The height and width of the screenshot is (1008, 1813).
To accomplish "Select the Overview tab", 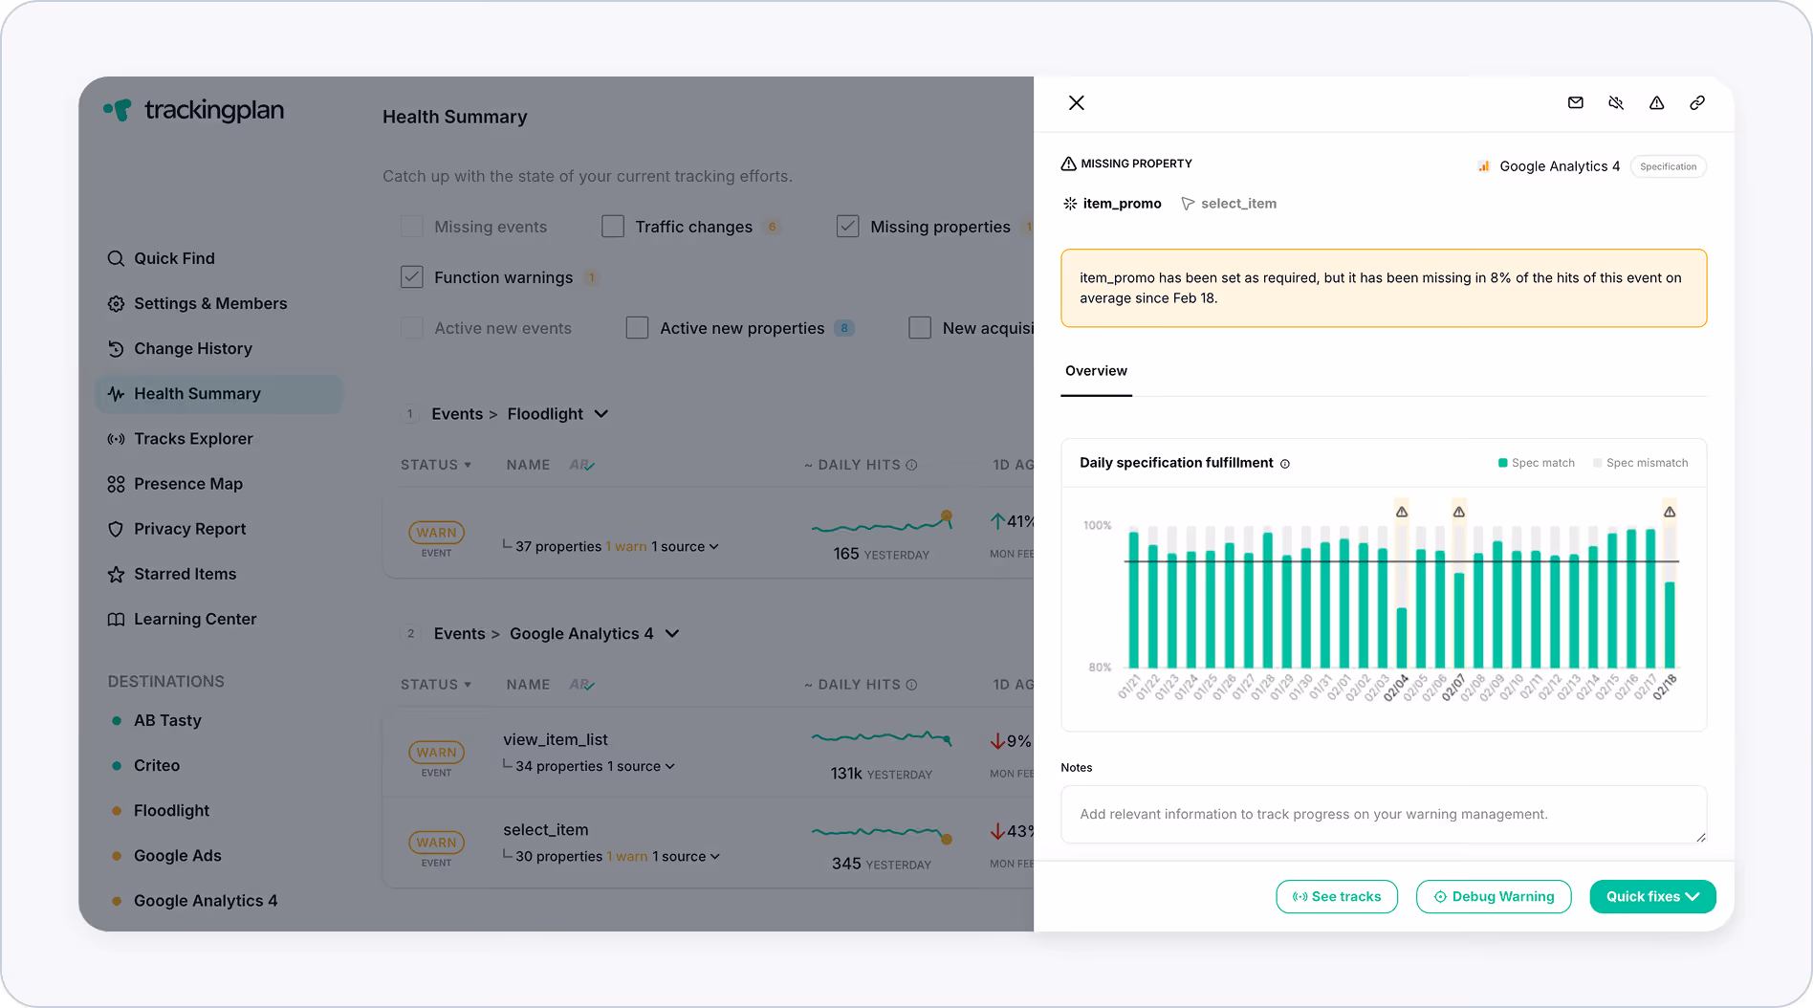I will coord(1096,371).
